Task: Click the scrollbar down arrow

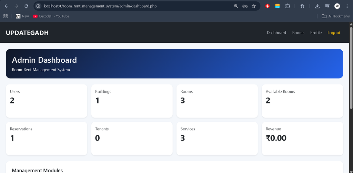Action: [x=351, y=172]
